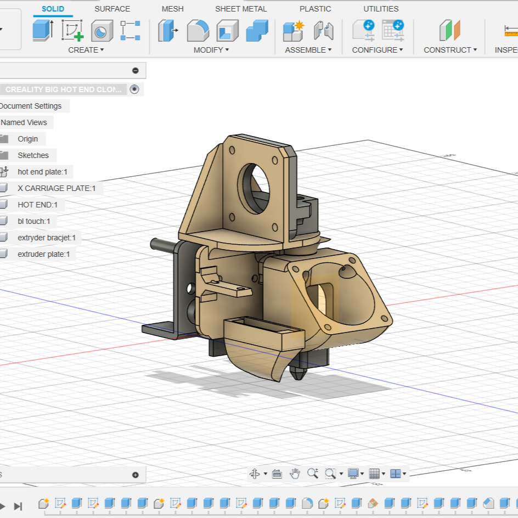Open the SHEET METAL tab
Viewport: 518px width, 518px height.
[241, 9]
